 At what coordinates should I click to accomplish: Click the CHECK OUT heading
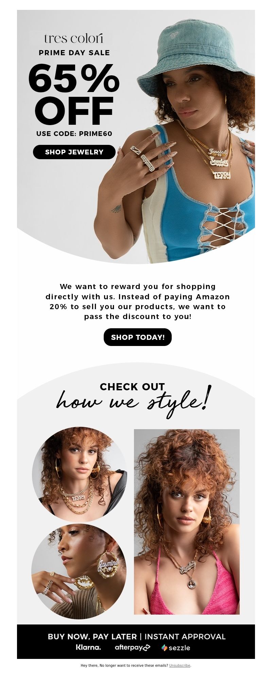pyautogui.click(x=132, y=387)
